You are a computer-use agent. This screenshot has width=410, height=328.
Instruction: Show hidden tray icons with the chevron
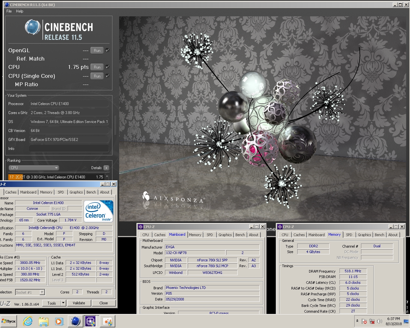coord(357,321)
